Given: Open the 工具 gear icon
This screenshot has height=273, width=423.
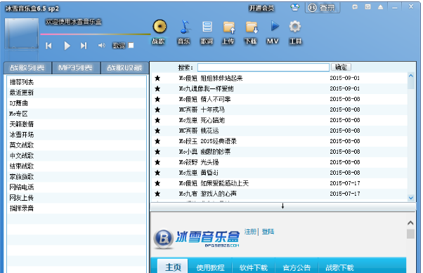Looking at the screenshot, I should pyautogui.click(x=295, y=27).
